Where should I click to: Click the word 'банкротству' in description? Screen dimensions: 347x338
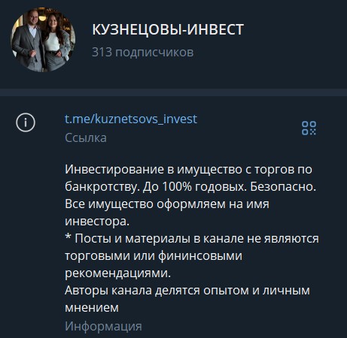102,187
